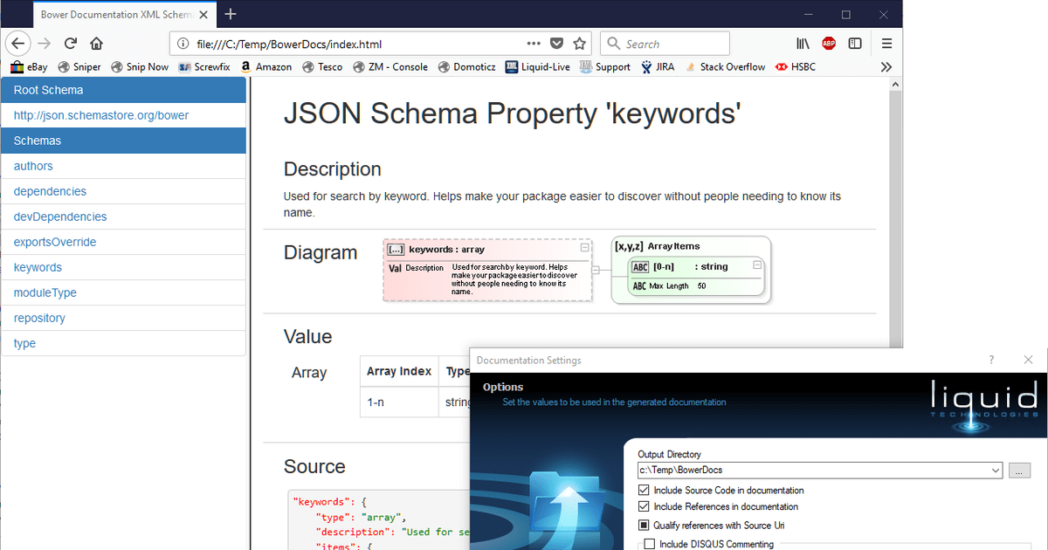Open the keywords schema link in sidebar
This screenshot has height=550, width=1048.
pos(37,267)
